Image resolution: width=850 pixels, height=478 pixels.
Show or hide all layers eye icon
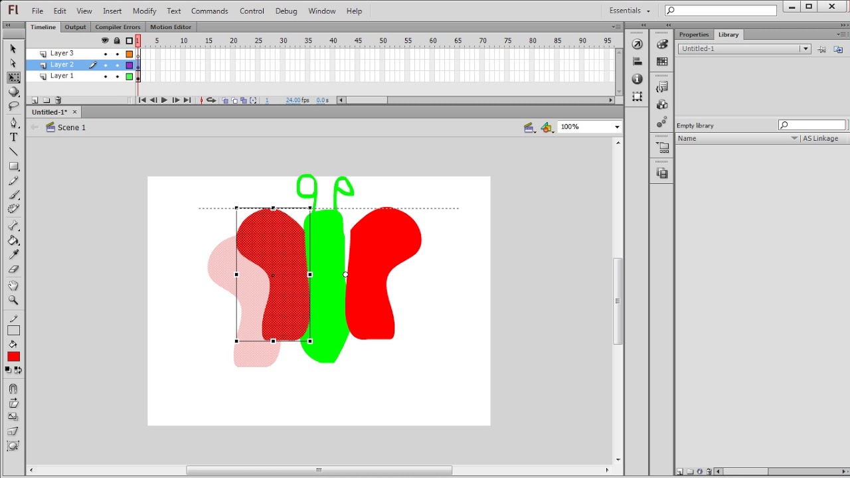point(105,40)
